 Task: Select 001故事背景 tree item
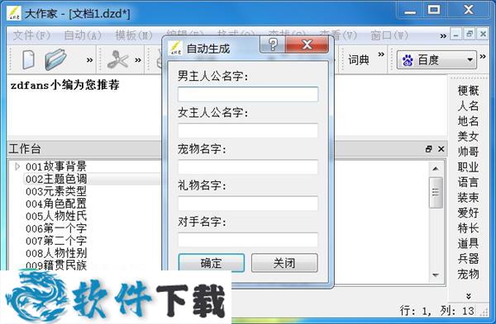pos(56,167)
